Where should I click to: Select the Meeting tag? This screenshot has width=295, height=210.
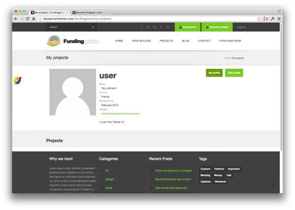point(205,175)
